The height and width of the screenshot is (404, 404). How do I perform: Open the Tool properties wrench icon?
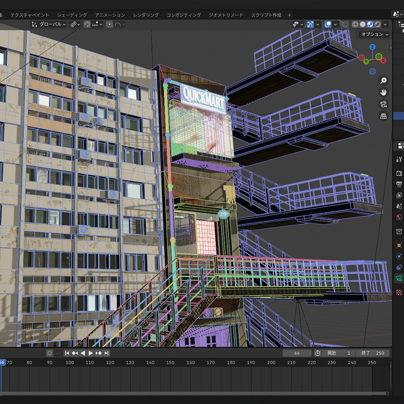point(399,160)
